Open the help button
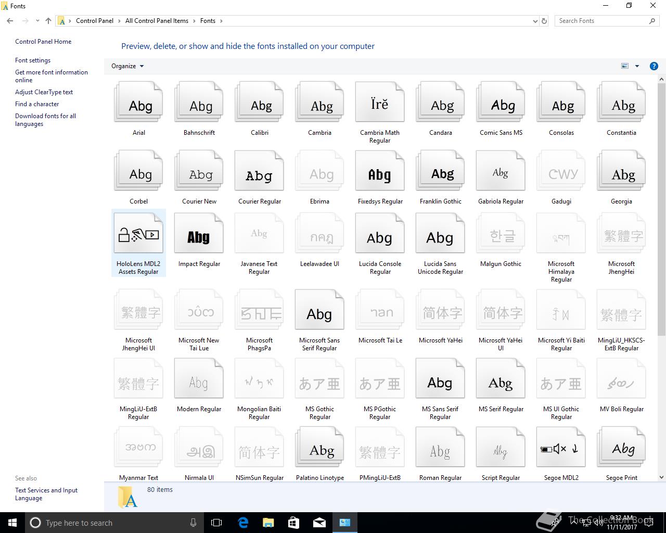The width and height of the screenshot is (666, 533). [x=654, y=66]
